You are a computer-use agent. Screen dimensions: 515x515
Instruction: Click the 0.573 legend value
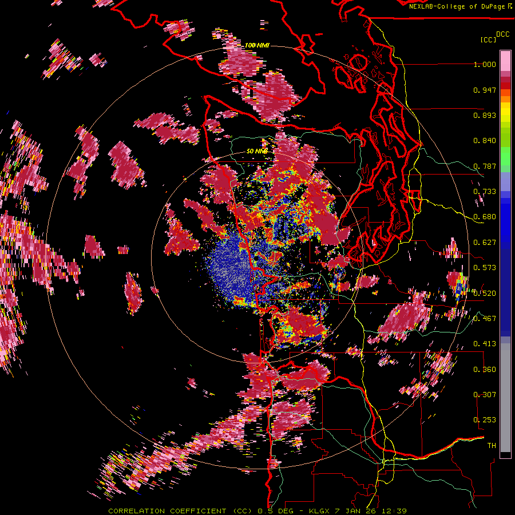click(x=485, y=268)
